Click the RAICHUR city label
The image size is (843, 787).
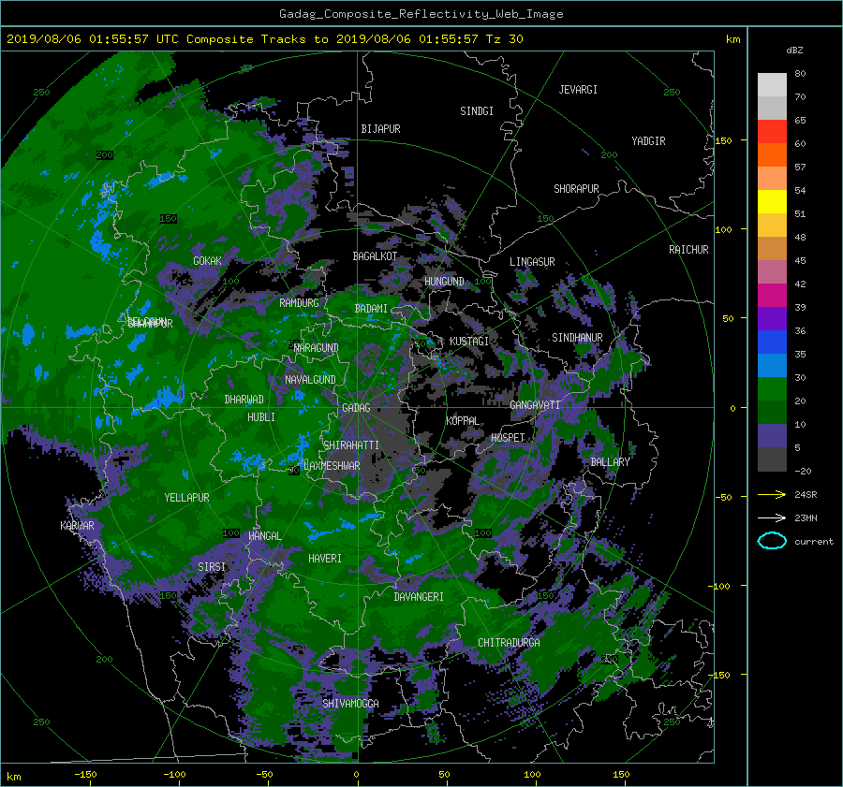pos(688,250)
